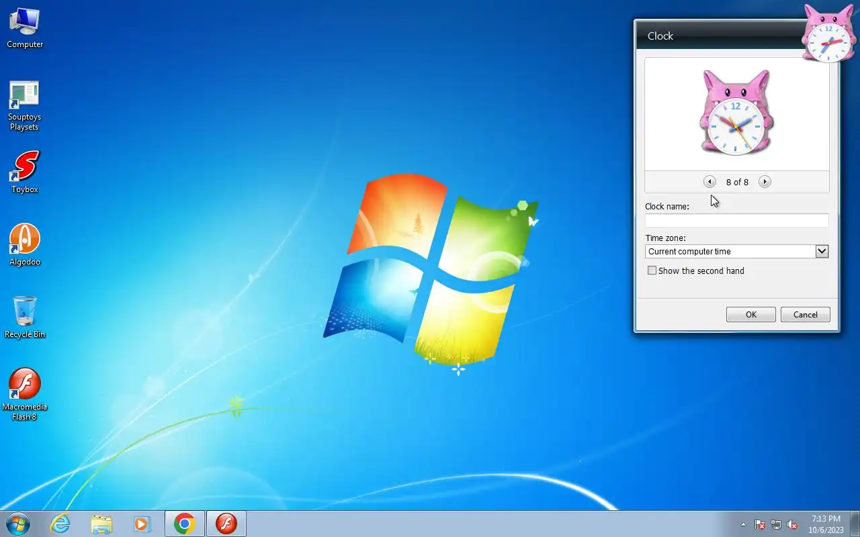Screen dimensions: 860x537
Task: Open the network tray icon
Action: pyautogui.click(x=776, y=524)
